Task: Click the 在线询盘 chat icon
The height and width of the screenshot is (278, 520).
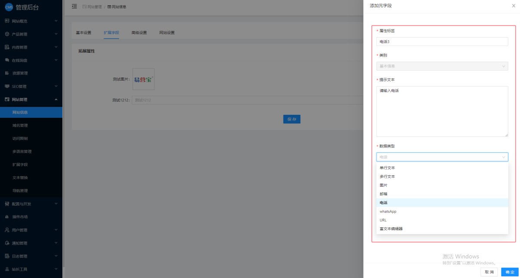Action: tap(7, 60)
